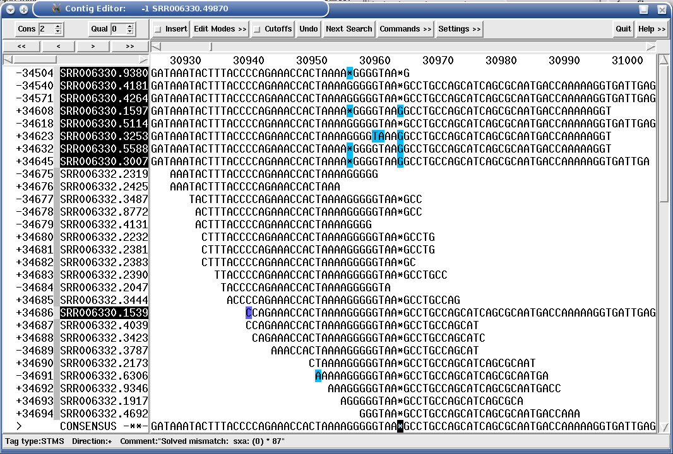Click position number +34686
Viewport: 673px width, 454px height.
pos(34,313)
